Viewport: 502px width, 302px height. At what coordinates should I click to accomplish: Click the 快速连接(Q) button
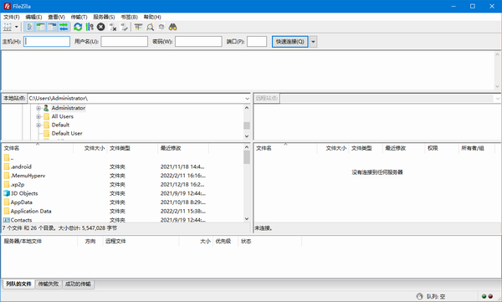coord(290,42)
